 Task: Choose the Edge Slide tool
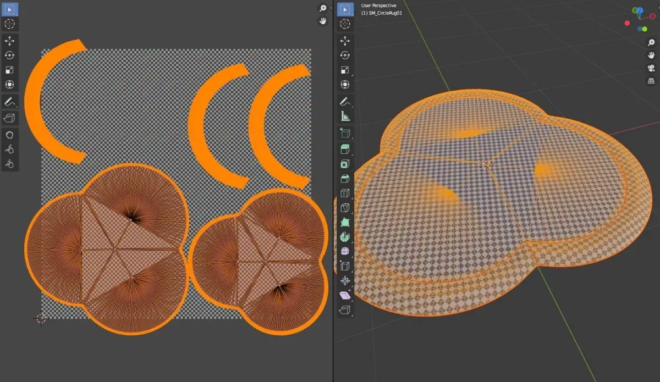click(345, 266)
